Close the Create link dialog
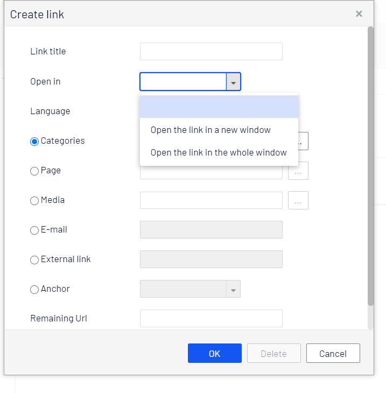This screenshot has height=393, width=386. tap(359, 14)
